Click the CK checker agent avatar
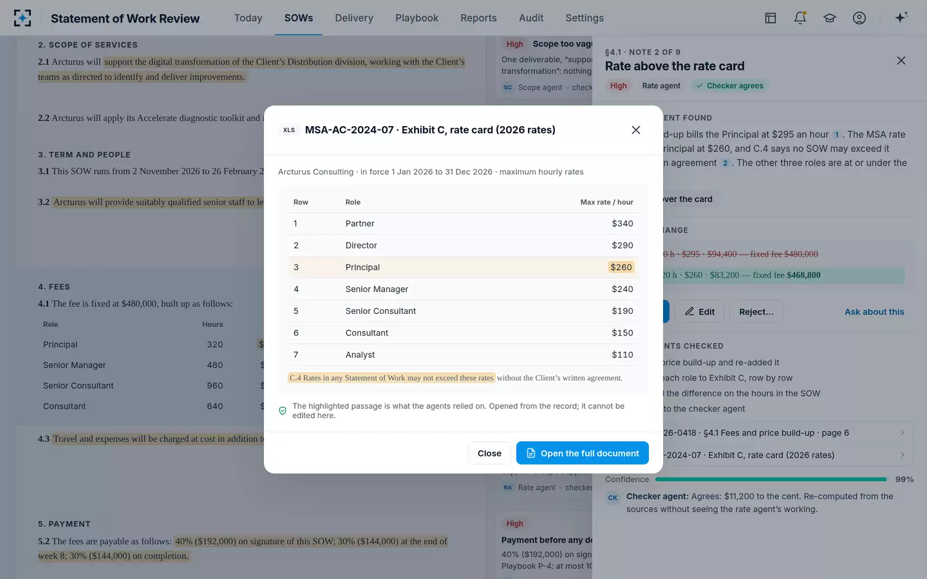This screenshot has height=579, width=927. point(613,497)
